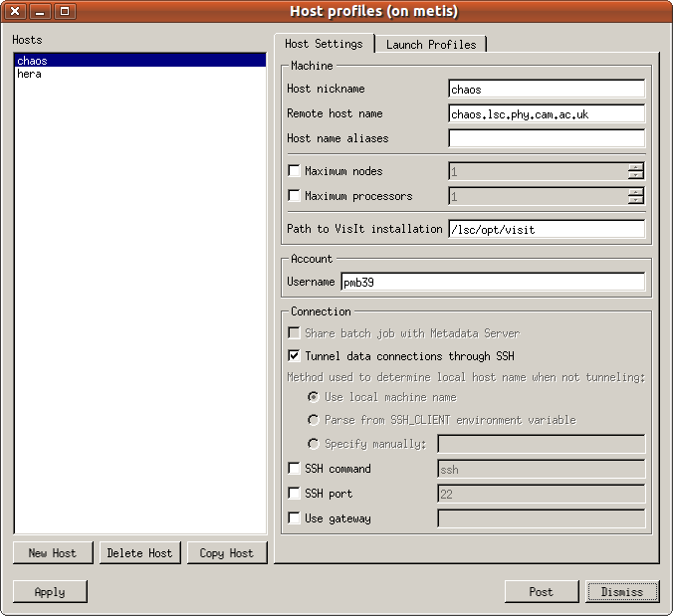Switch to Launch Profiles tab
Viewport: 673px width, 616px height.
(431, 44)
